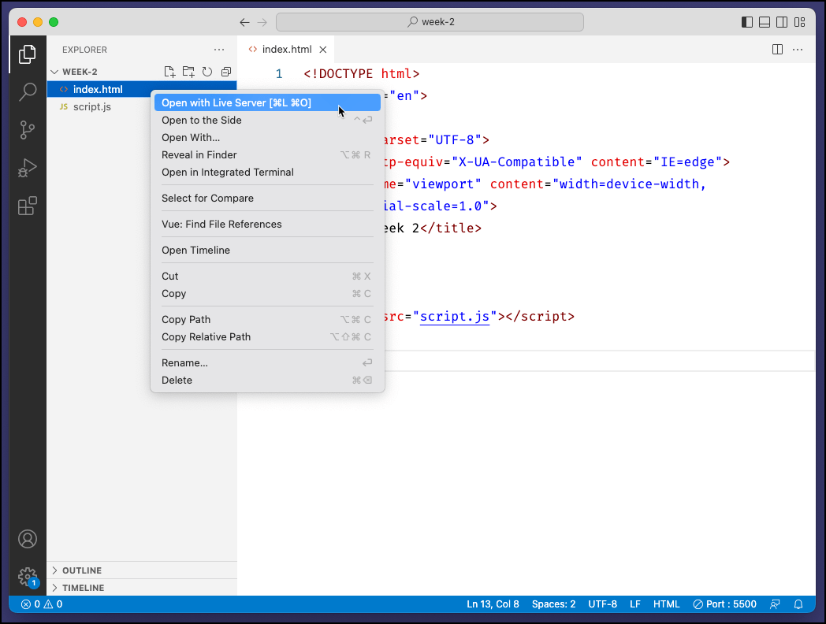Choose Select for Compare
The height and width of the screenshot is (624, 826).
267,198
